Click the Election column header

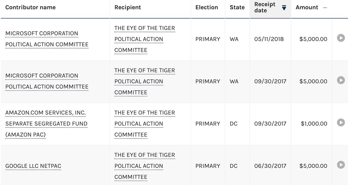pyautogui.click(x=207, y=7)
